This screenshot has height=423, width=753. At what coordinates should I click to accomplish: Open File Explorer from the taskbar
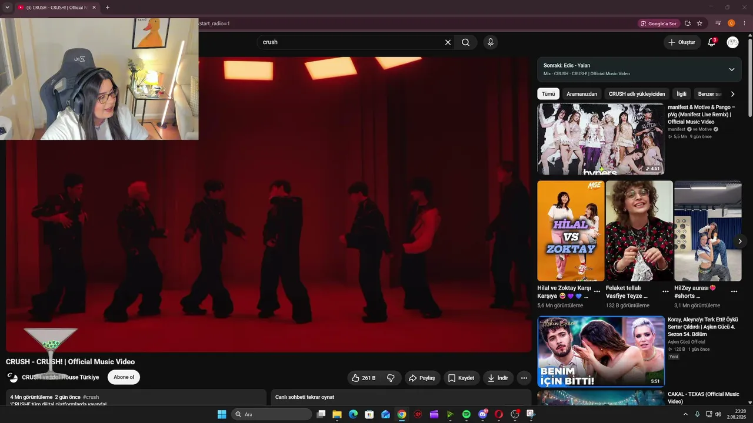click(337, 414)
